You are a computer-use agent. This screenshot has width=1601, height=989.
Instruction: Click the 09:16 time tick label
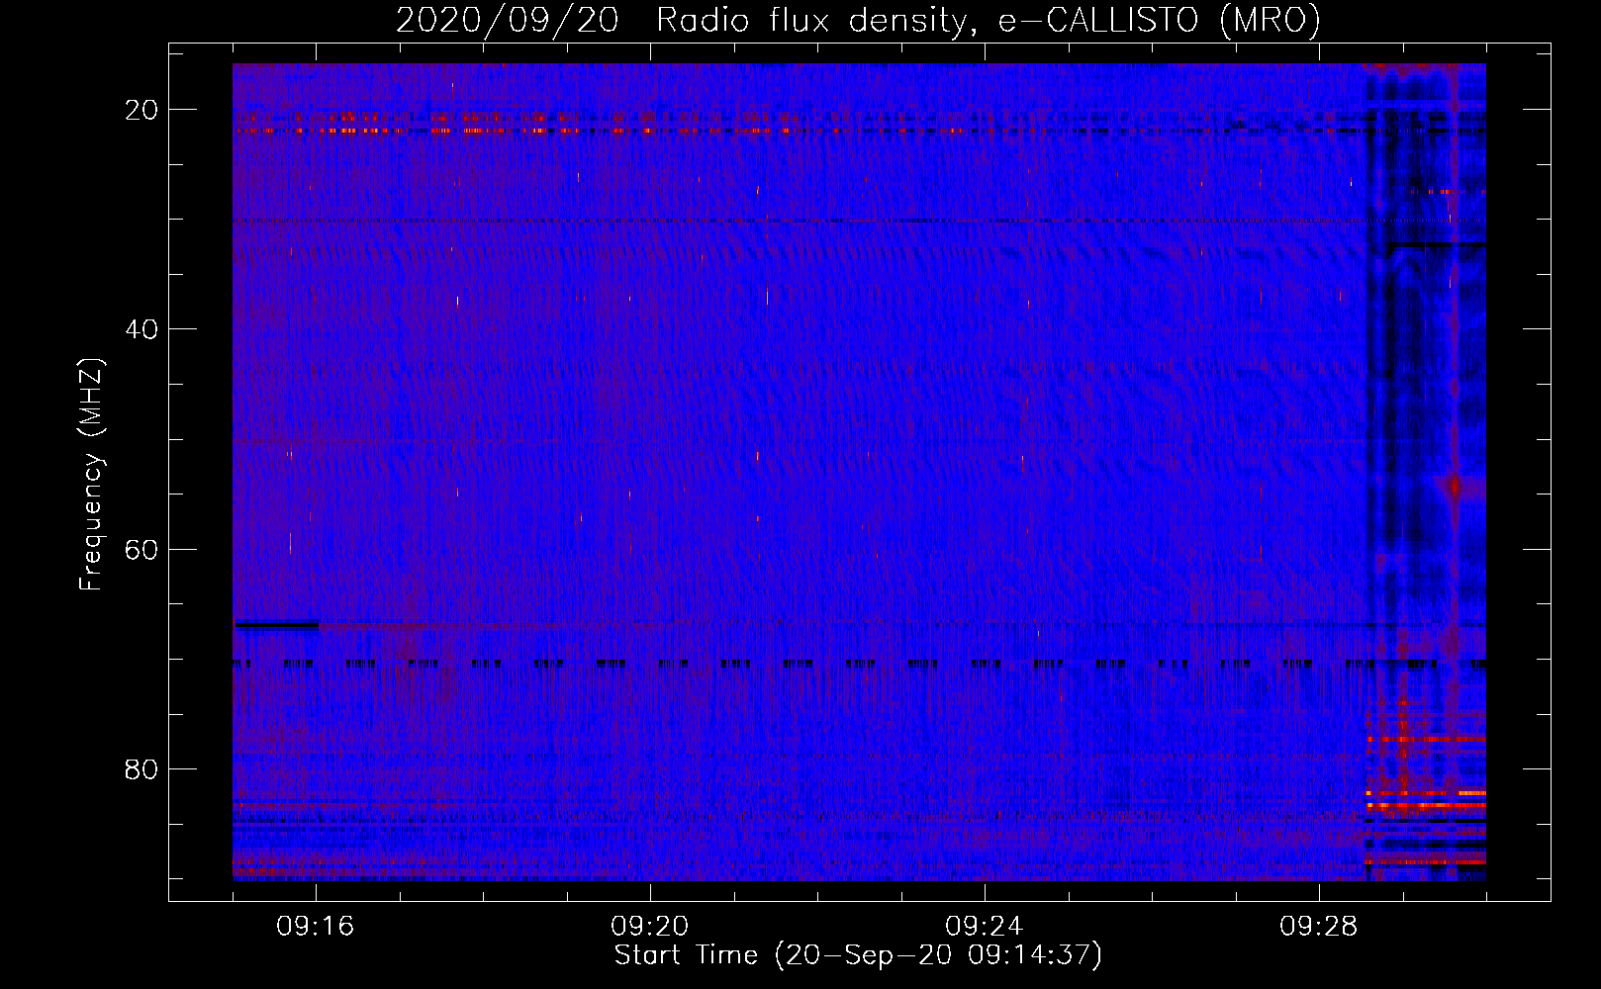pos(316,927)
